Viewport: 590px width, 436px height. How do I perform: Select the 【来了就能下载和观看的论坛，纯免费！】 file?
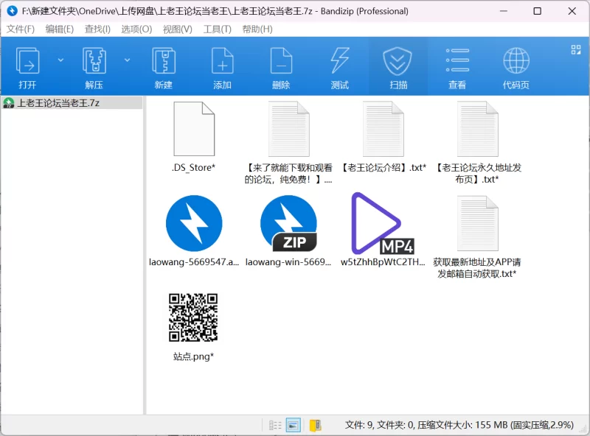[x=288, y=142]
